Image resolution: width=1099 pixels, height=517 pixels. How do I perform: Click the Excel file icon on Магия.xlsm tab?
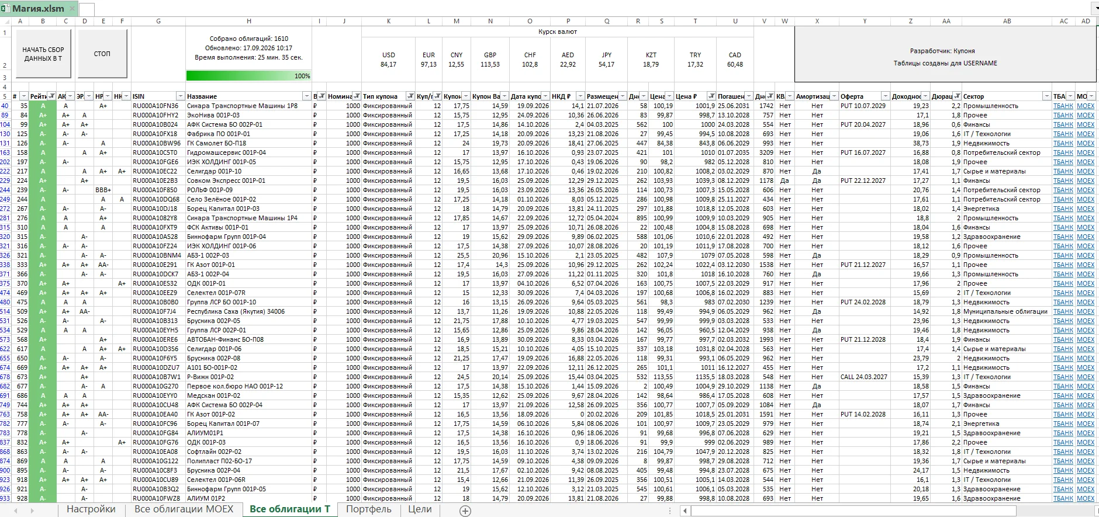[6, 9]
